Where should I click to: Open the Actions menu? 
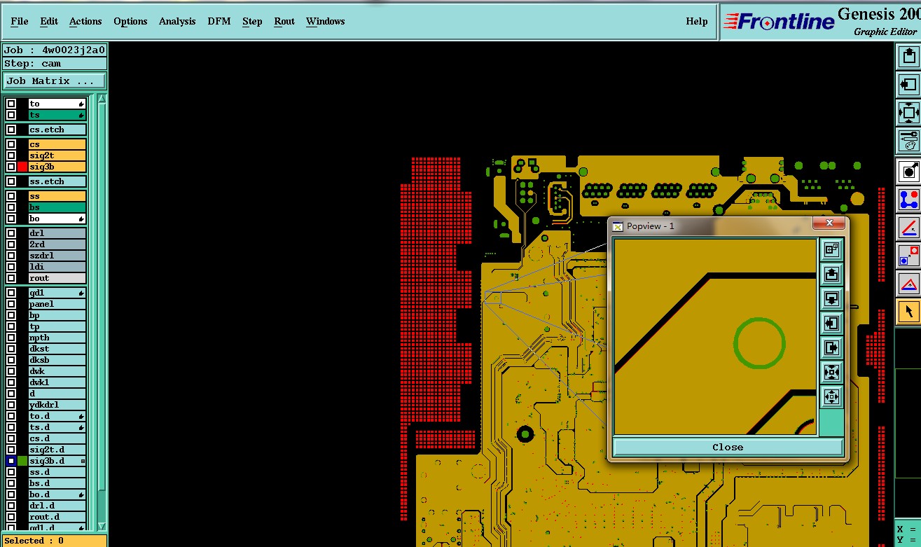(85, 21)
